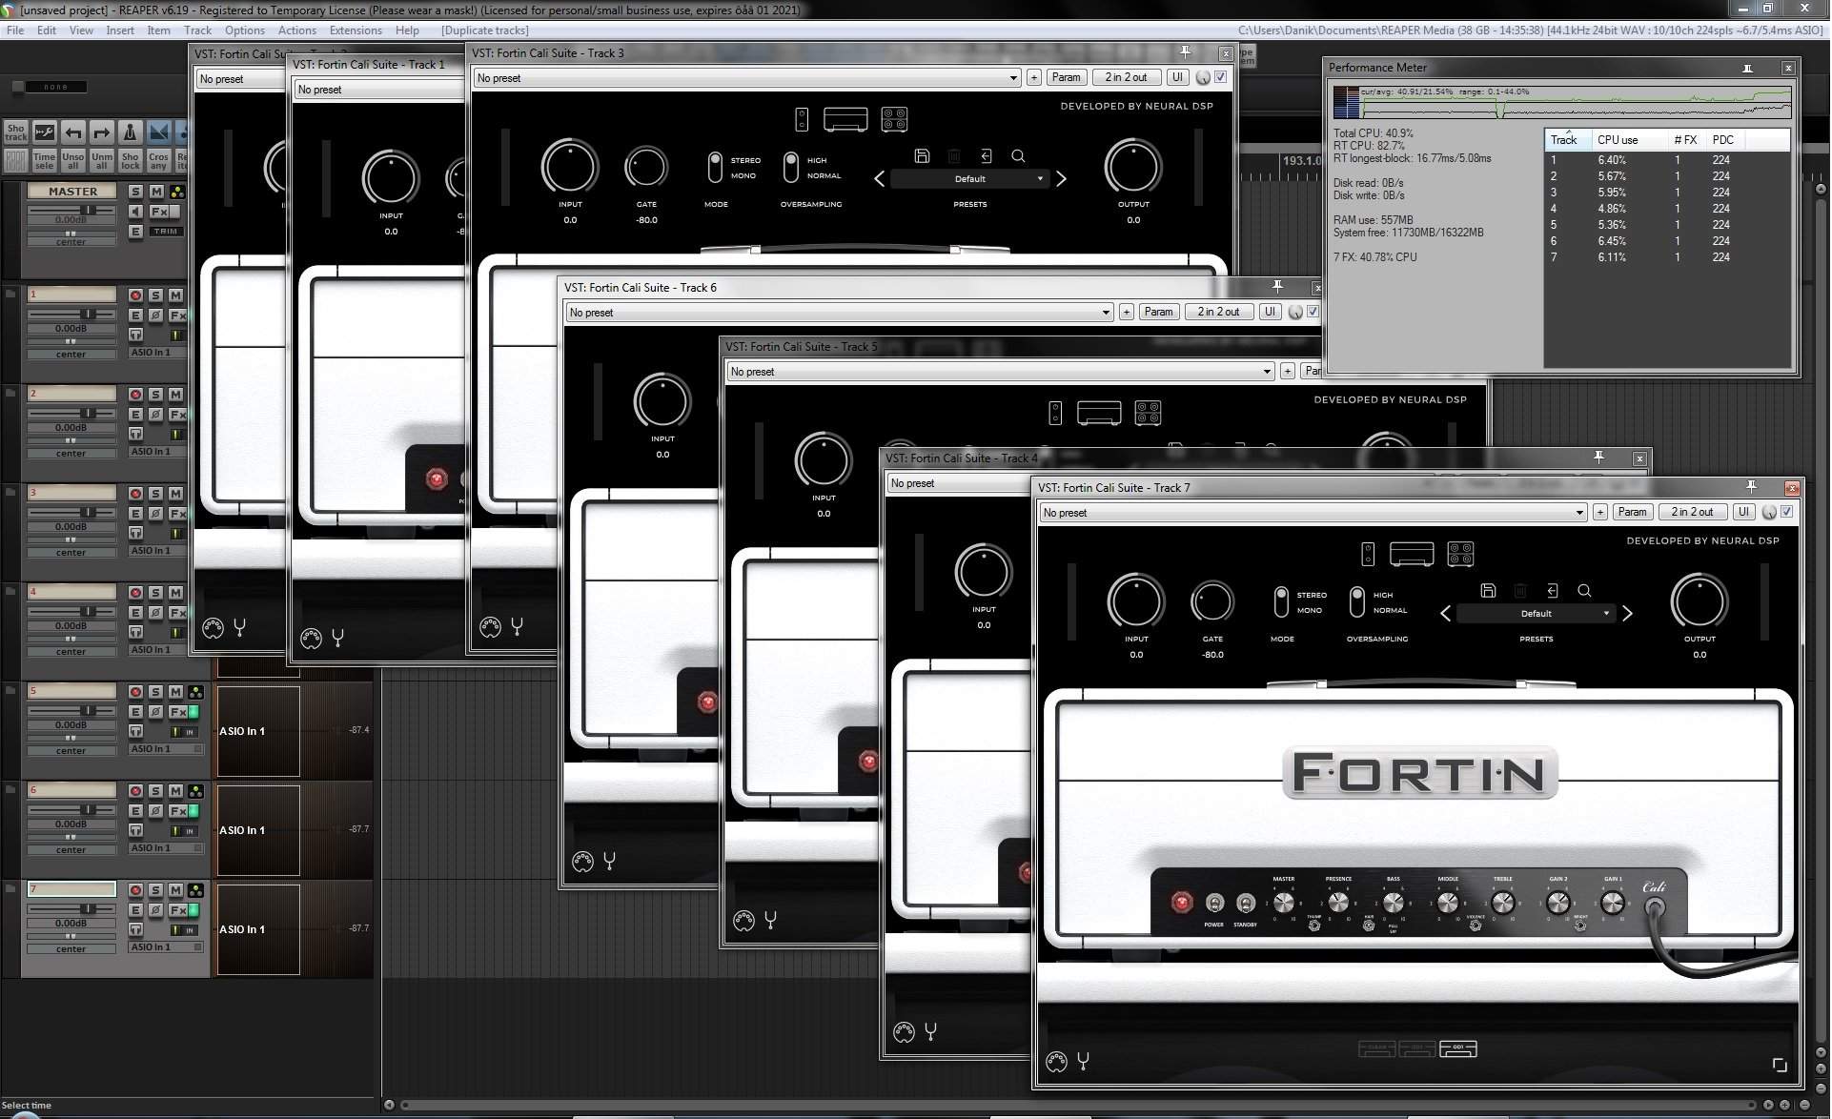Go to next preset in Track 7 plugin
The width and height of the screenshot is (1832, 1119).
point(1627,614)
